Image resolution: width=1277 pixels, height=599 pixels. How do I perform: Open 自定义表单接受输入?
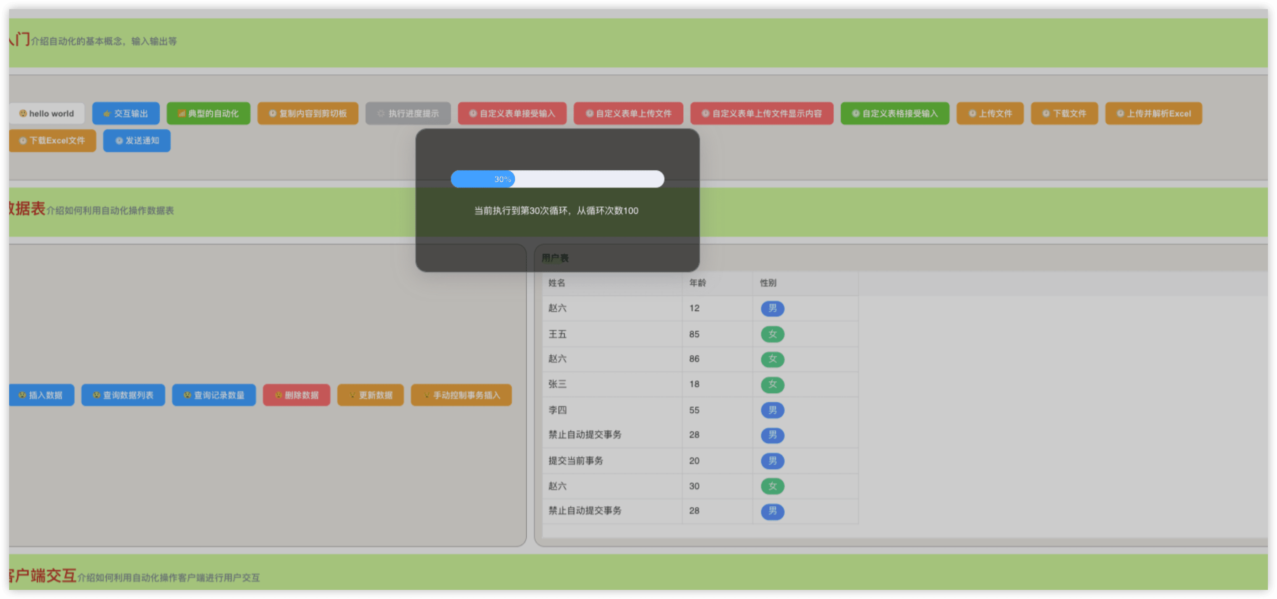512,113
